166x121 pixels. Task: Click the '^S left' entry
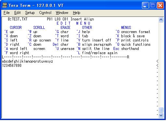[11, 40]
